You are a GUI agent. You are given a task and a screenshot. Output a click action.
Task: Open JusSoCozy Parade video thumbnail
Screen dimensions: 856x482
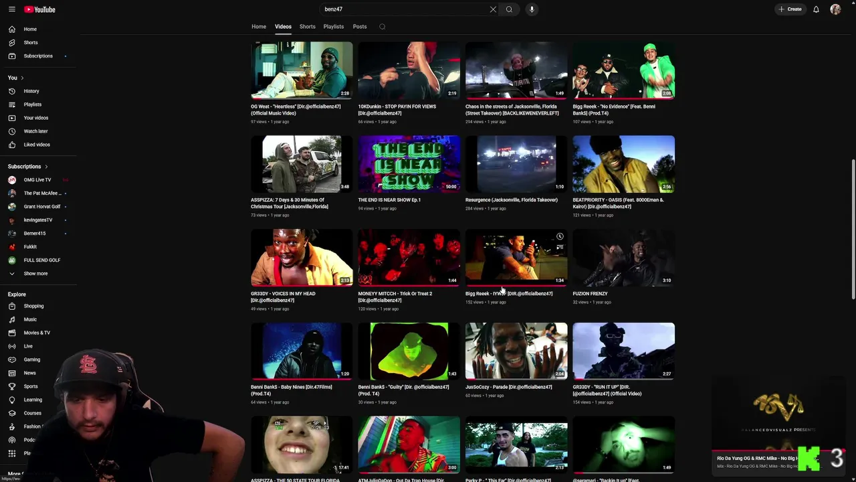point(516,351)
